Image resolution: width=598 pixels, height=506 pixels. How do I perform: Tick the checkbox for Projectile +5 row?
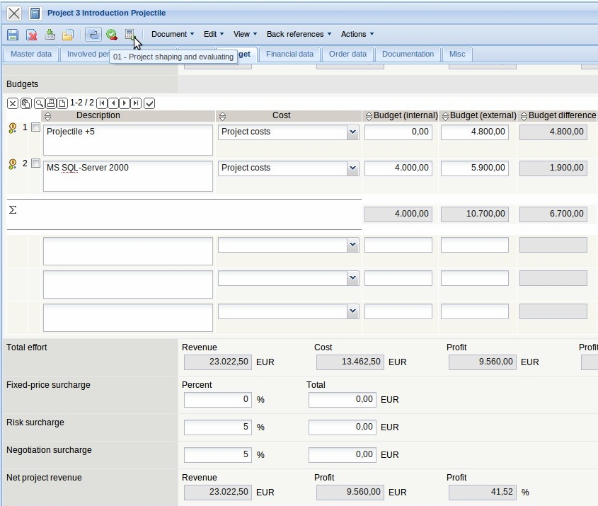(x=35, y=127)
